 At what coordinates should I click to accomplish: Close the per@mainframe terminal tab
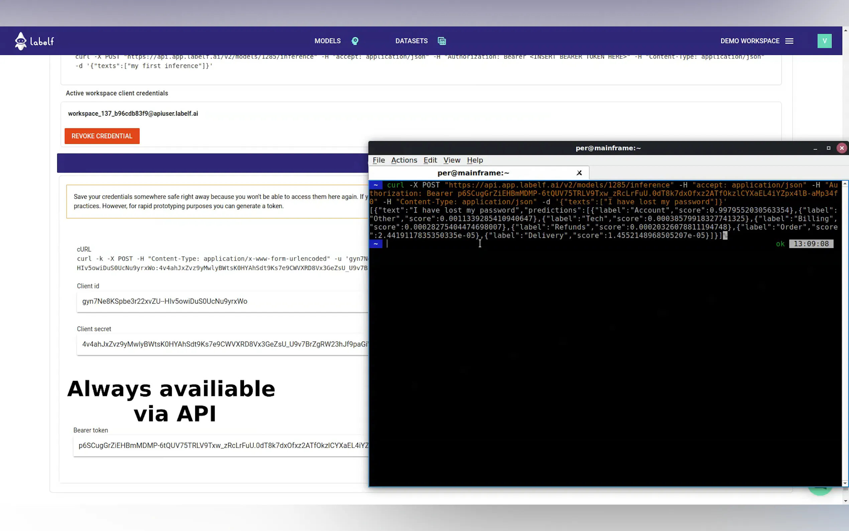coord(579,173)
